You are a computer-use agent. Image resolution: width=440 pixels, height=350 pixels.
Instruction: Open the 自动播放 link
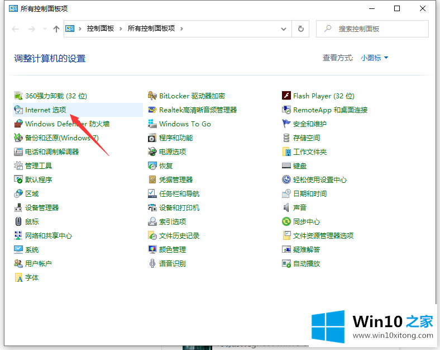[307, 264]
